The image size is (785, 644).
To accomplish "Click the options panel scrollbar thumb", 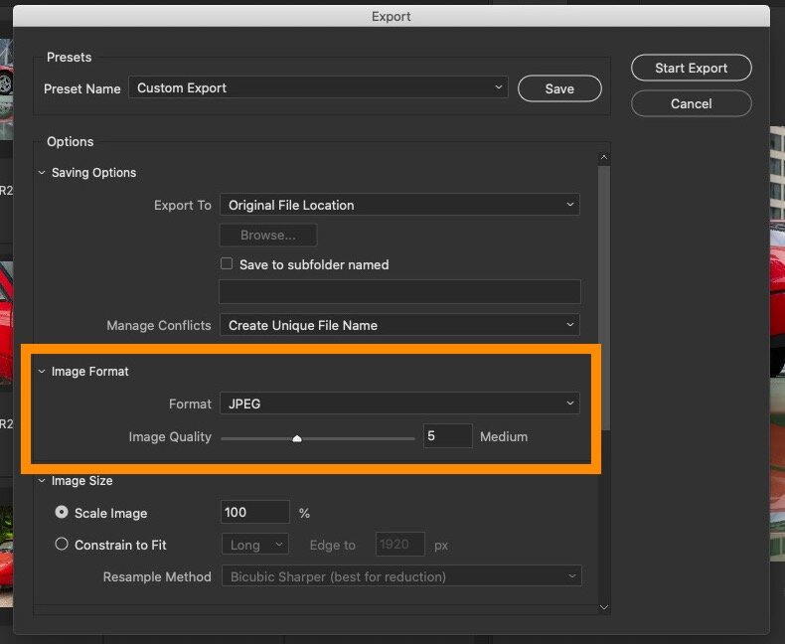I will pyautogui.click(x=604, y=298).
